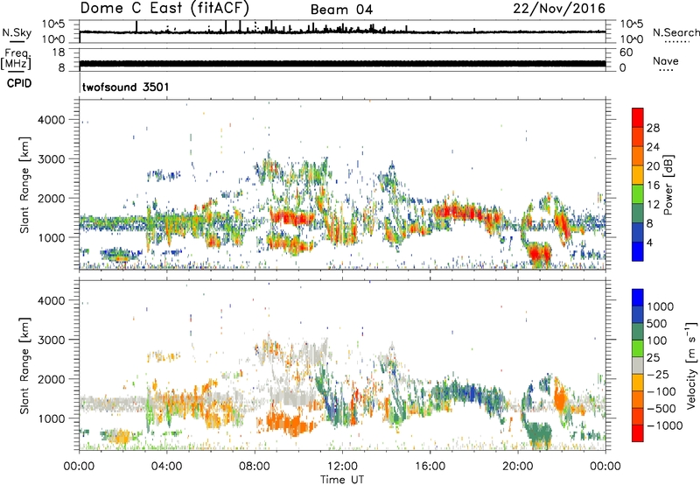Click the 20:00 time tick label
The height and width of the screenshot is (485, 700).
pyautogui.click(x=518, y=467)
